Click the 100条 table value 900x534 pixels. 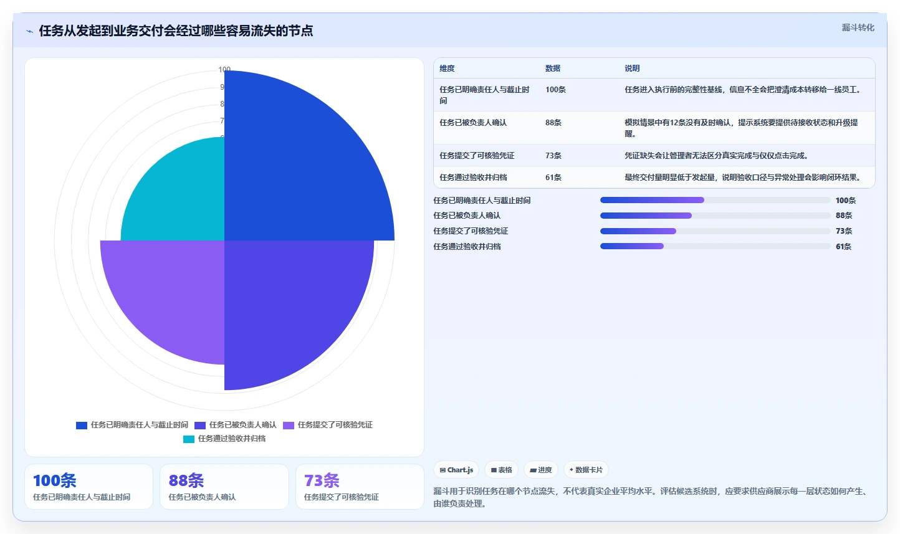tap(555, 90)
